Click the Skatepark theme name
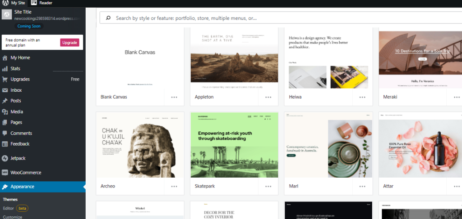The height and width of the screenshot is (219, 462). 205,187
